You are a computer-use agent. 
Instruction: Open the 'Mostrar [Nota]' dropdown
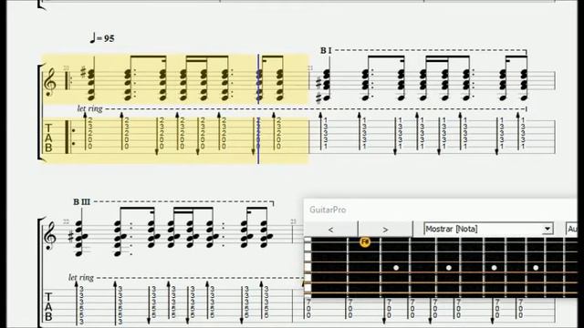[x=488, y=229]
